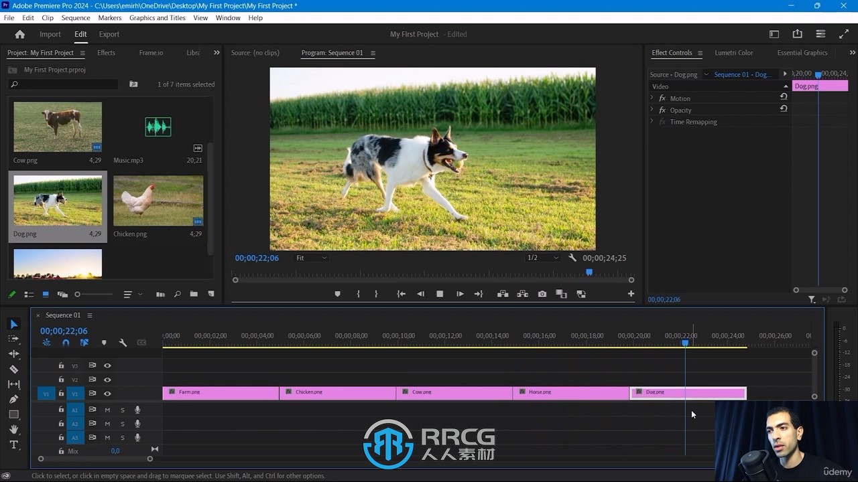858x482 pixels.
Task: Show more Project panel tabs chevron
Action: point(217,53)
